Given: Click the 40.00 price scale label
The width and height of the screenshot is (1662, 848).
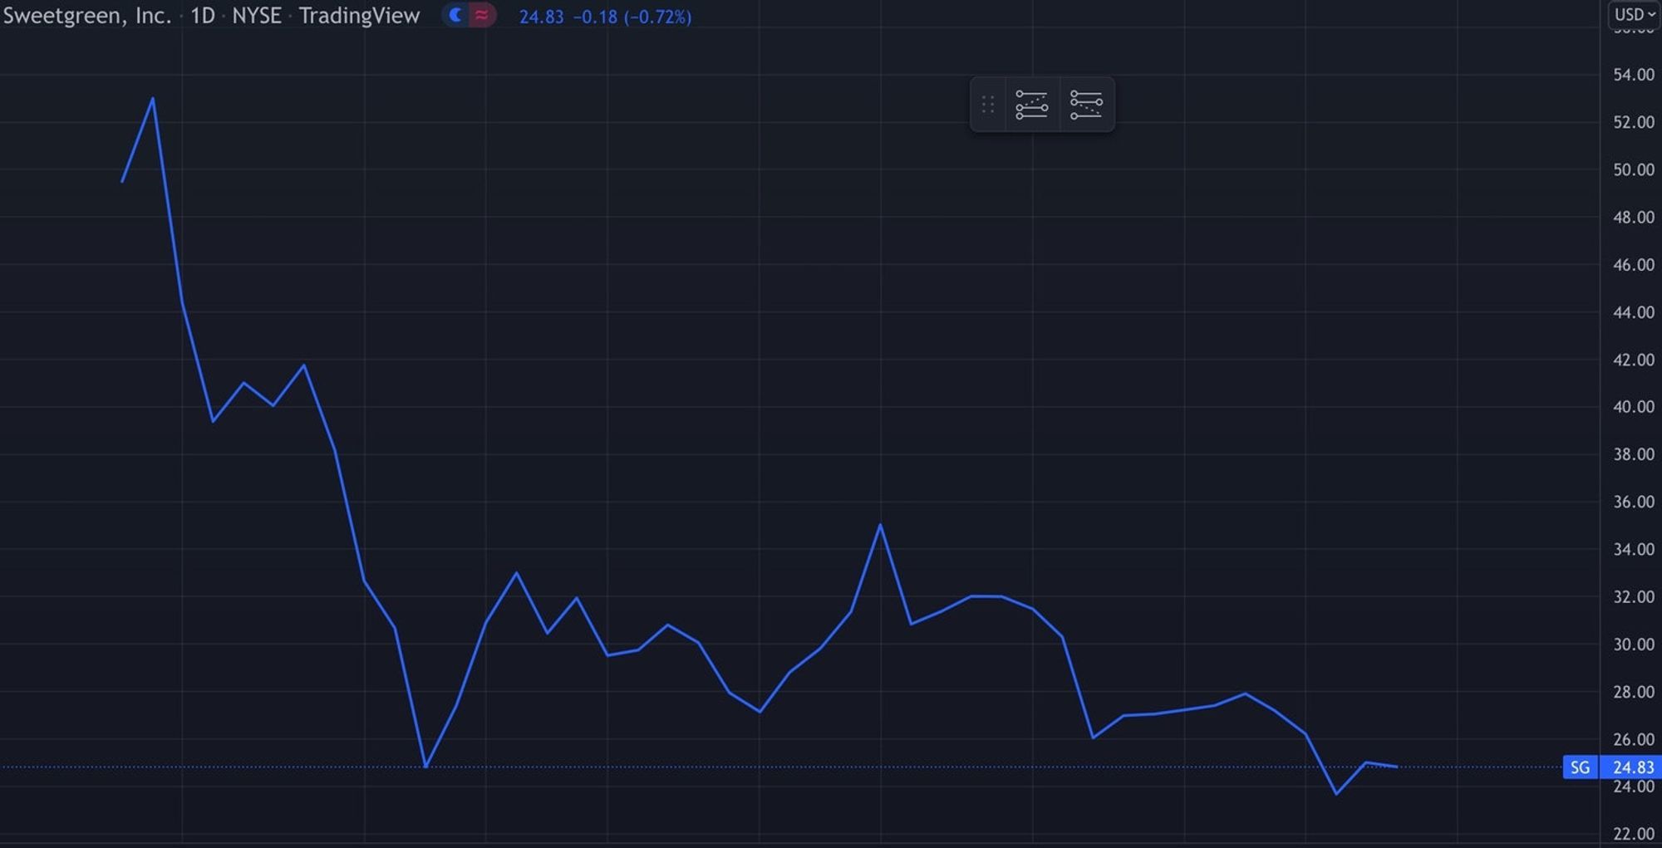Looking at the screenshot, I should point(1633,407).
